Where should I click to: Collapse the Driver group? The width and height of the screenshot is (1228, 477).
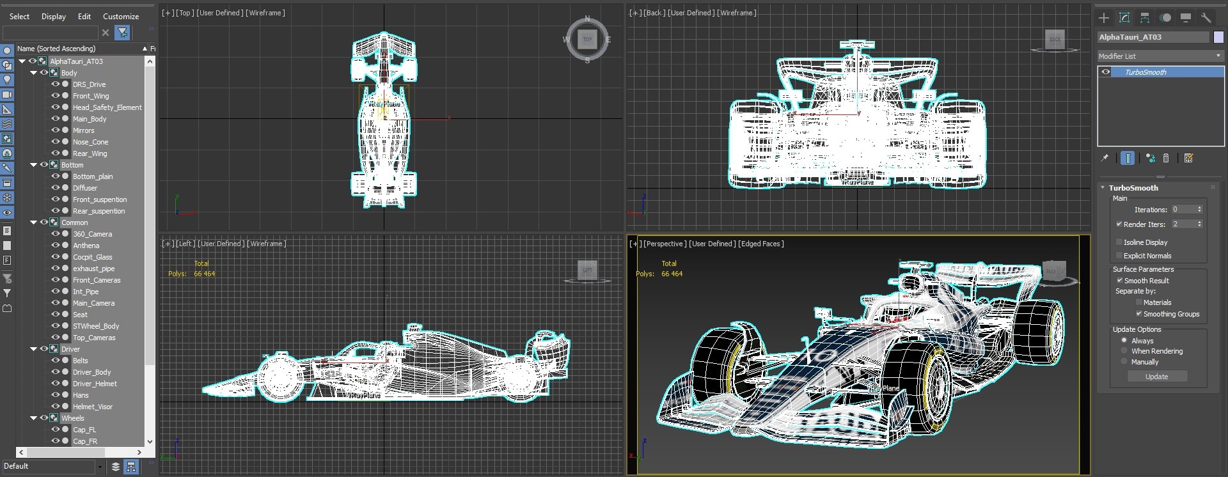click(34, 349)
